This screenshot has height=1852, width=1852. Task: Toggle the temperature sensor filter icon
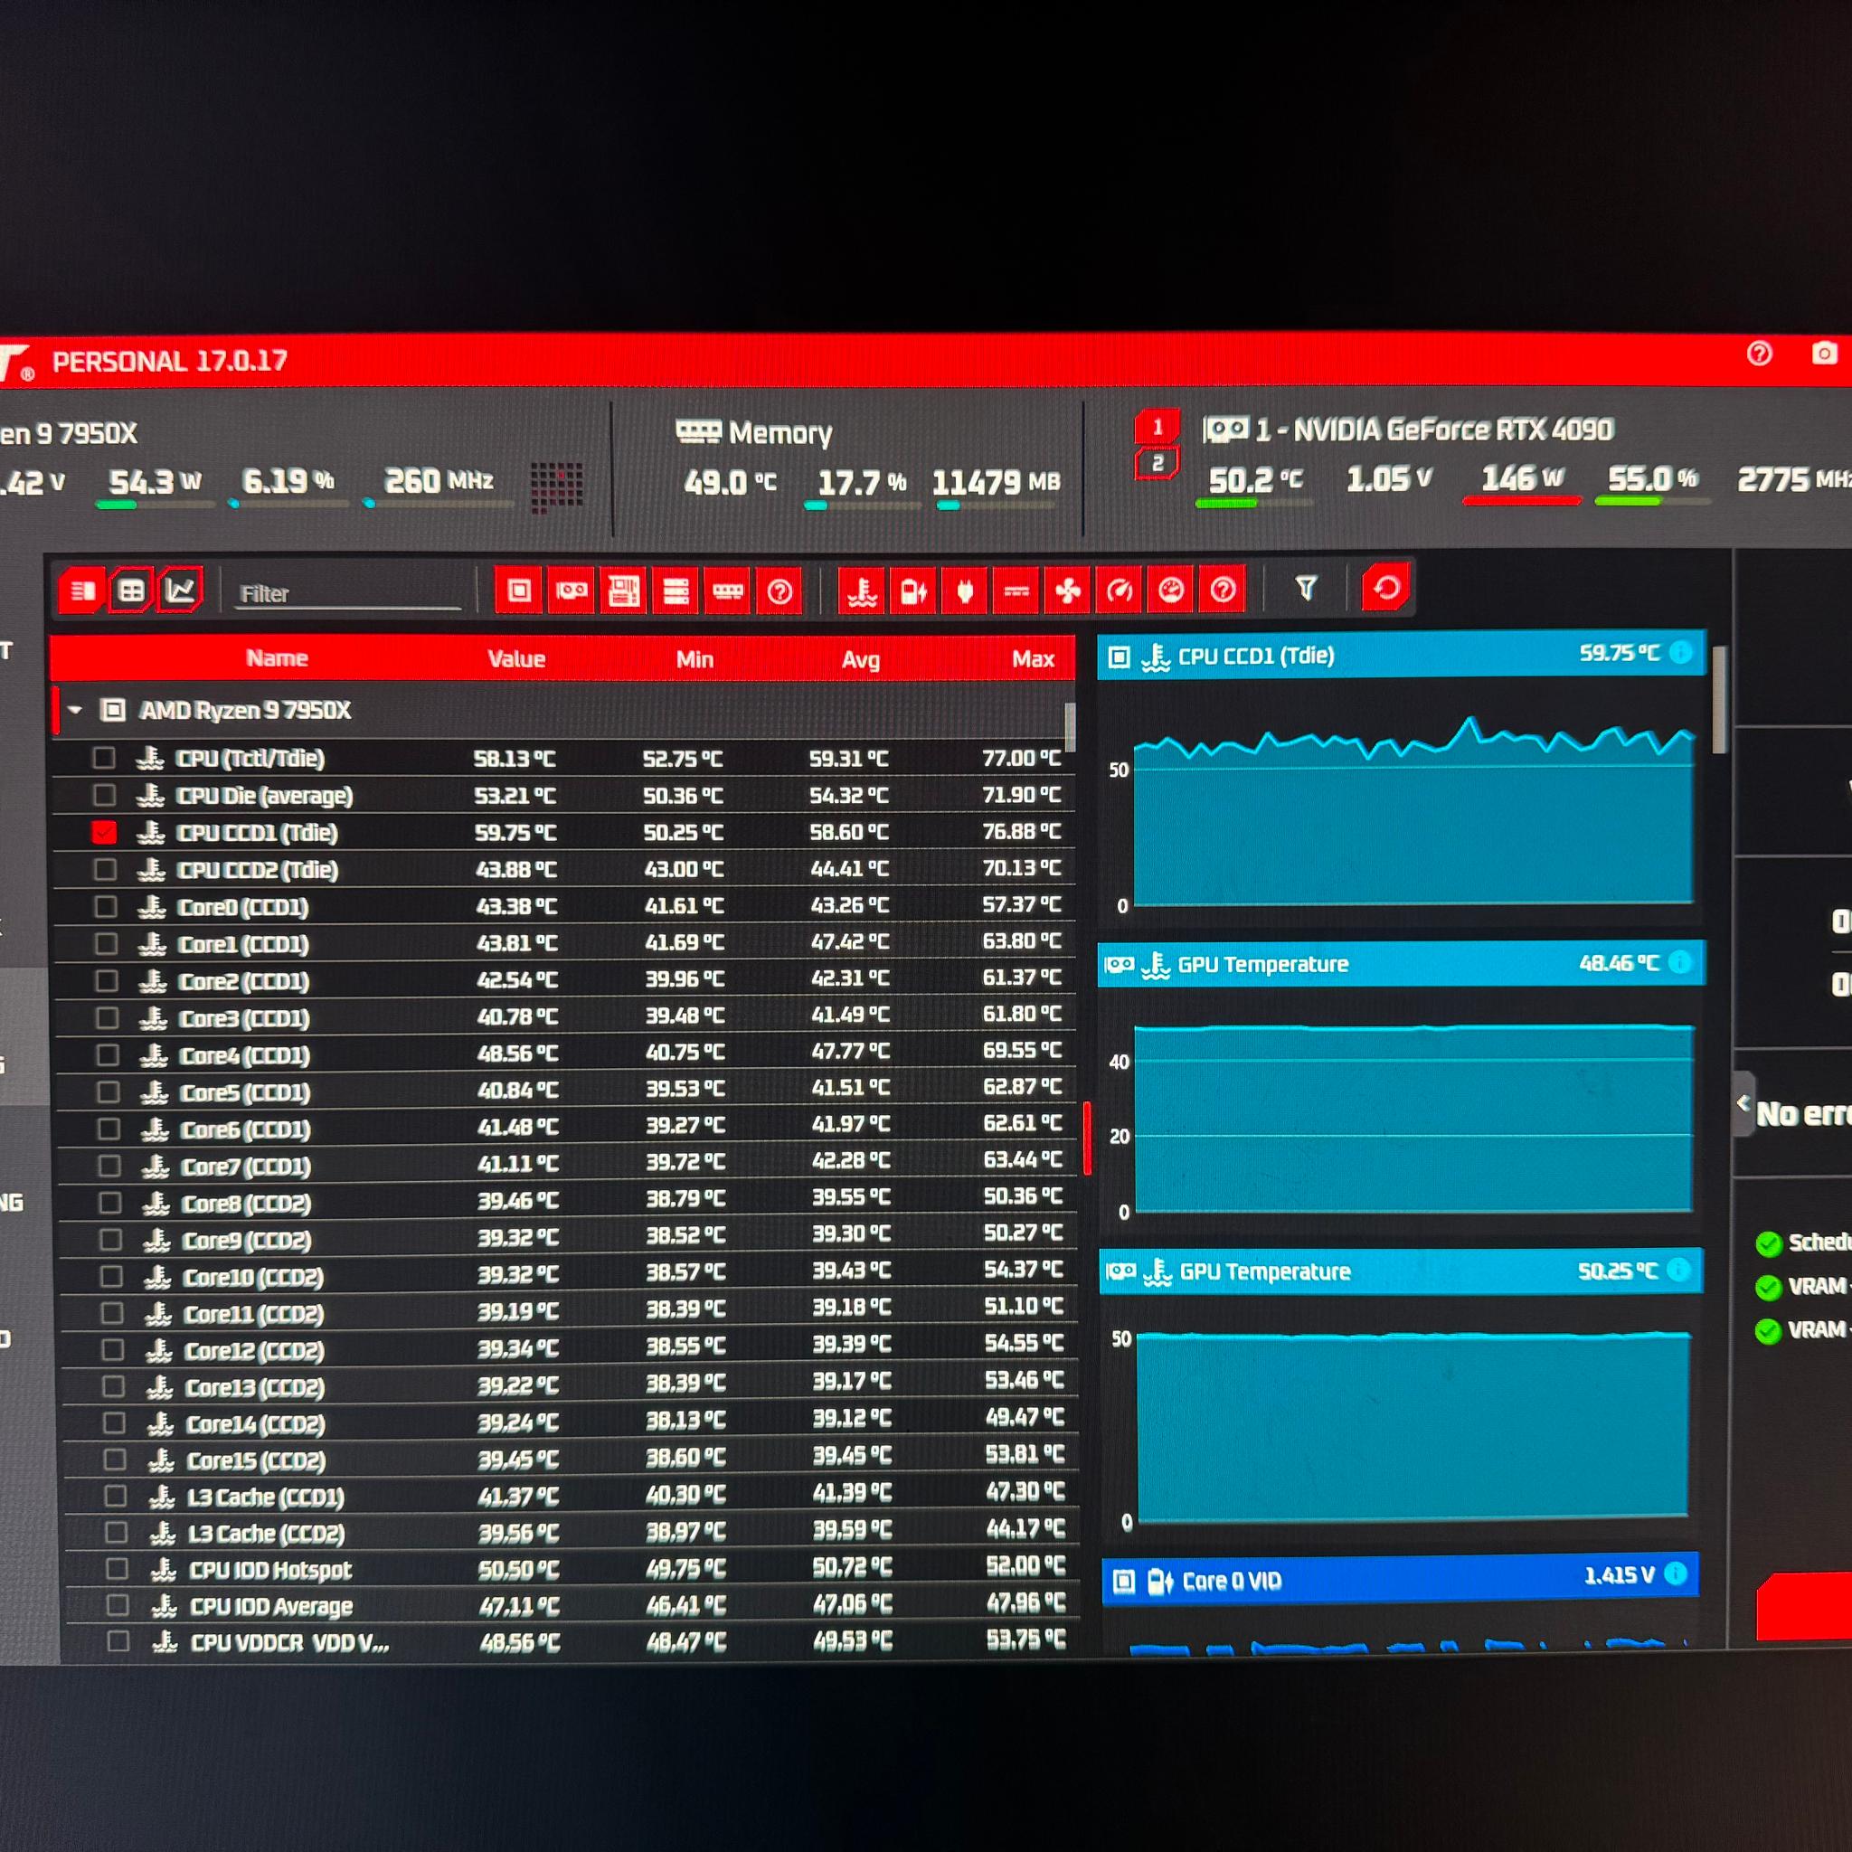tap(862, 591)
